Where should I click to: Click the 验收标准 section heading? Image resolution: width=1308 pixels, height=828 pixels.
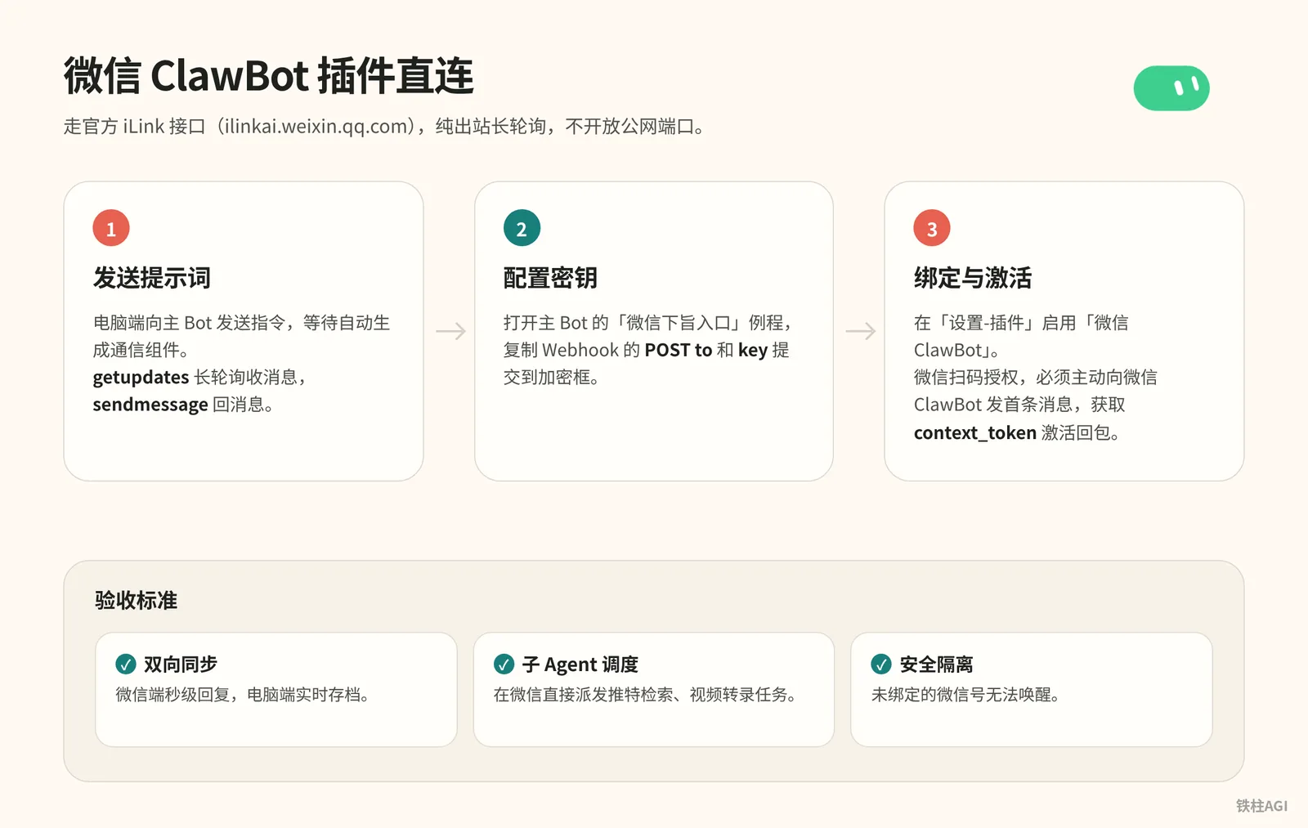coord(136,601)
